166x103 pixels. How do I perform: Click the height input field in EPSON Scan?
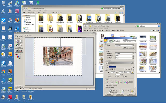(x=121, y=72)
